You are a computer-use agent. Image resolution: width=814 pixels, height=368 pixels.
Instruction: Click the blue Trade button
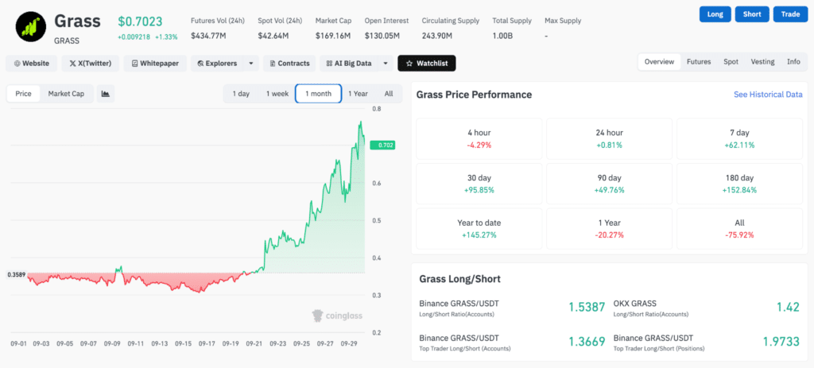(x=790, y=14)
